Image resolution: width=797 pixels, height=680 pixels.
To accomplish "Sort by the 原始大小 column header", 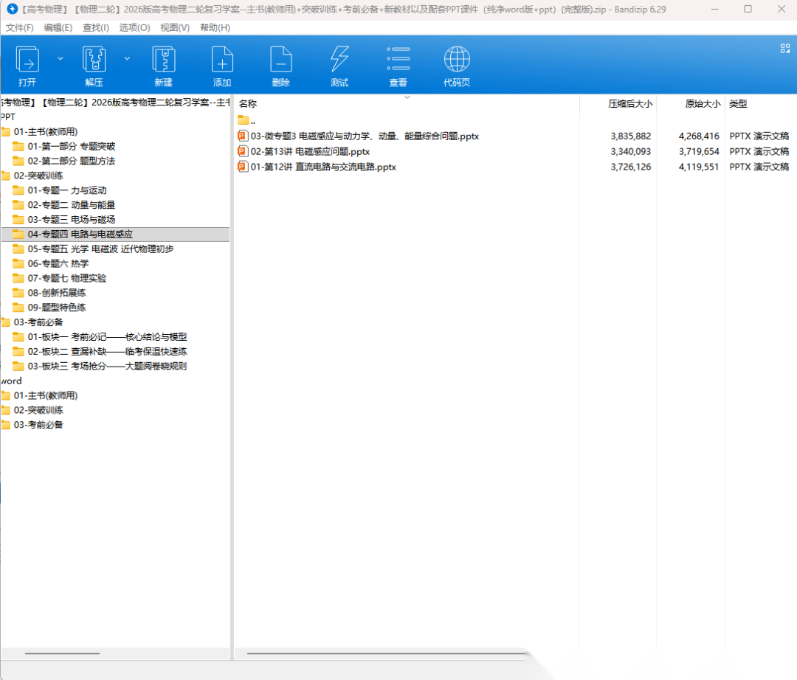I will 702,104.
